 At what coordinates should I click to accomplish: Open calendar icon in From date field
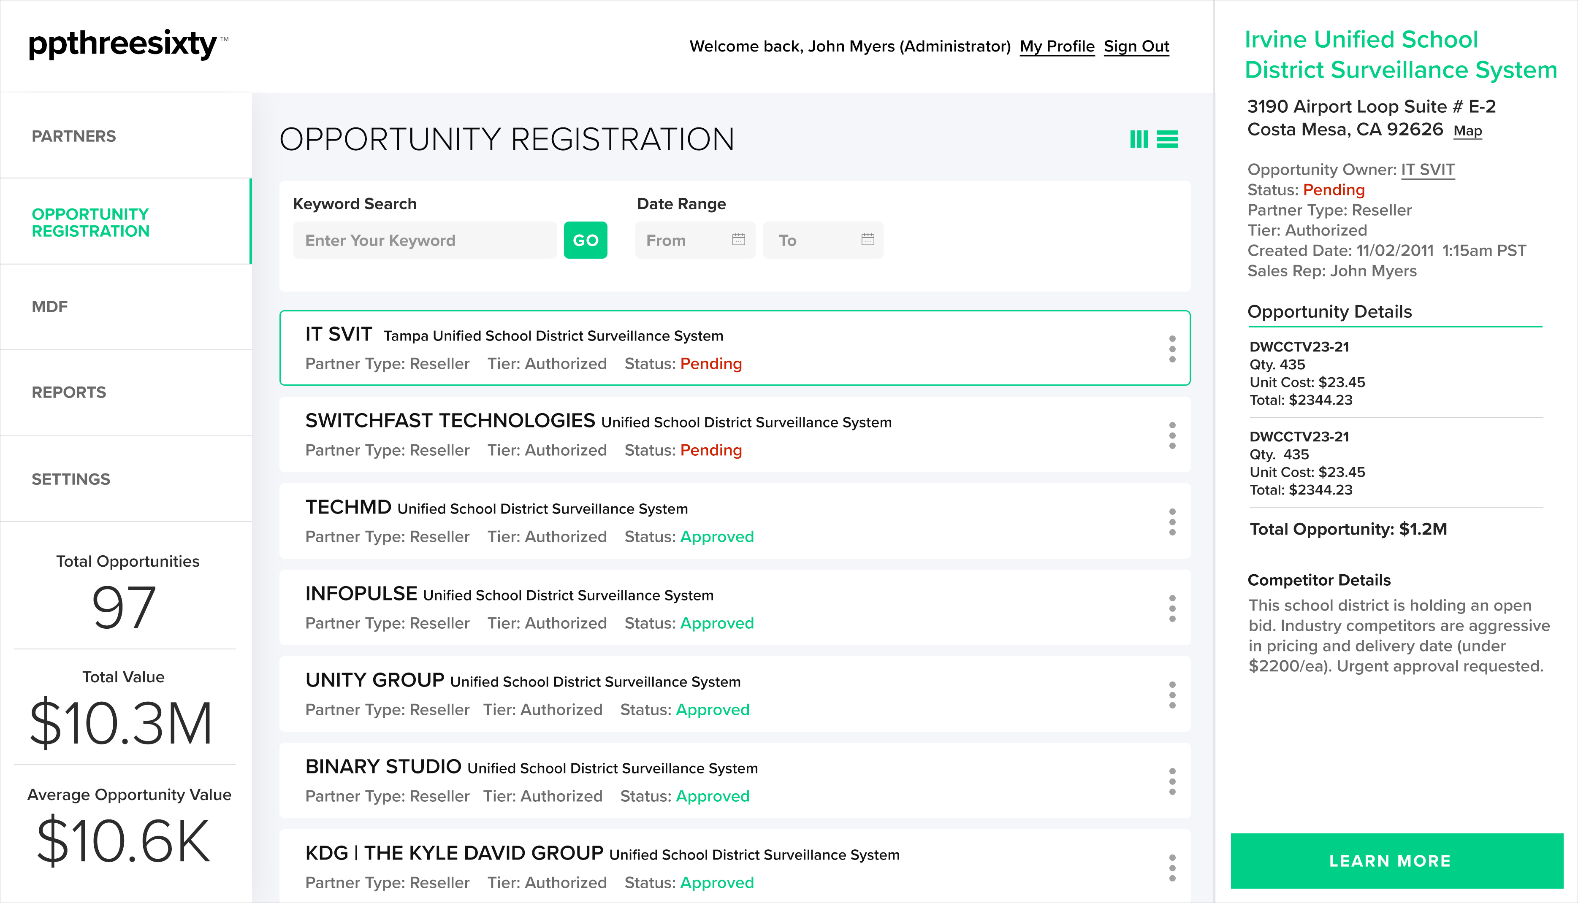[738, 239]
